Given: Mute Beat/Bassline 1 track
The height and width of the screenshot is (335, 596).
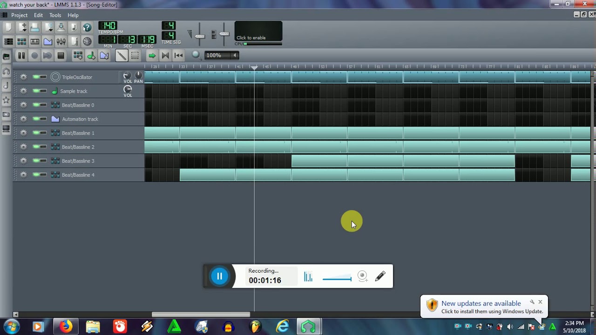Looking at the screenshot, I should pos(36,133).
